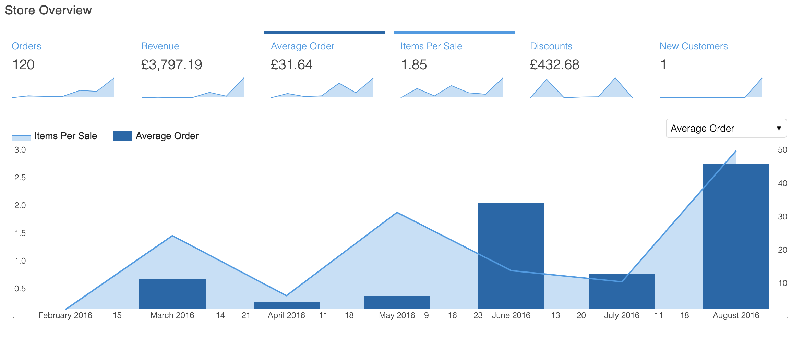
Task: Click the Average Order legend swatch
Action: coord(123,136)
